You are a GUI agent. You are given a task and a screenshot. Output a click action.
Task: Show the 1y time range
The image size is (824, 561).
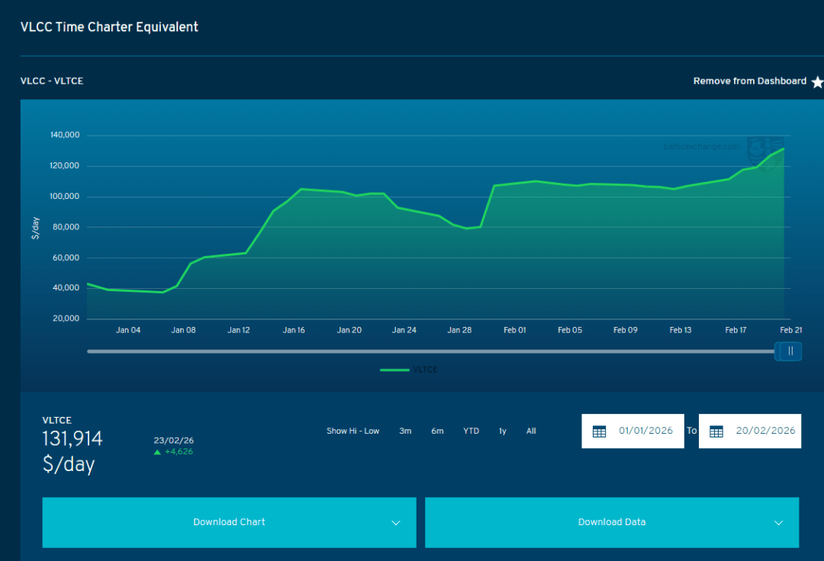tap(502, 431)
